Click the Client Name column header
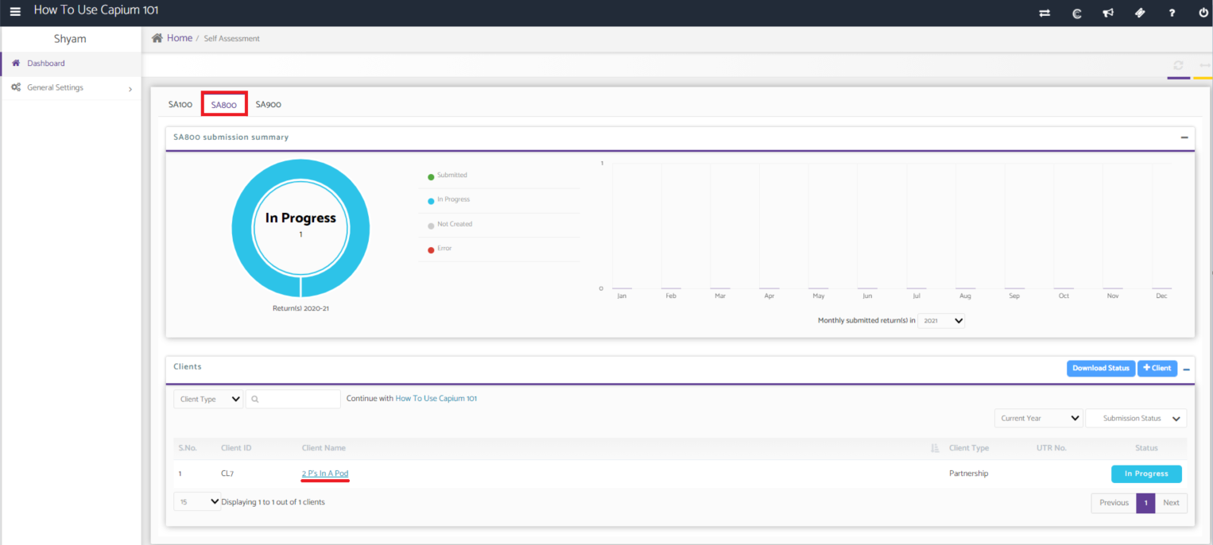The width and height of the screenshot is (1213, 545). pos(324,448)
